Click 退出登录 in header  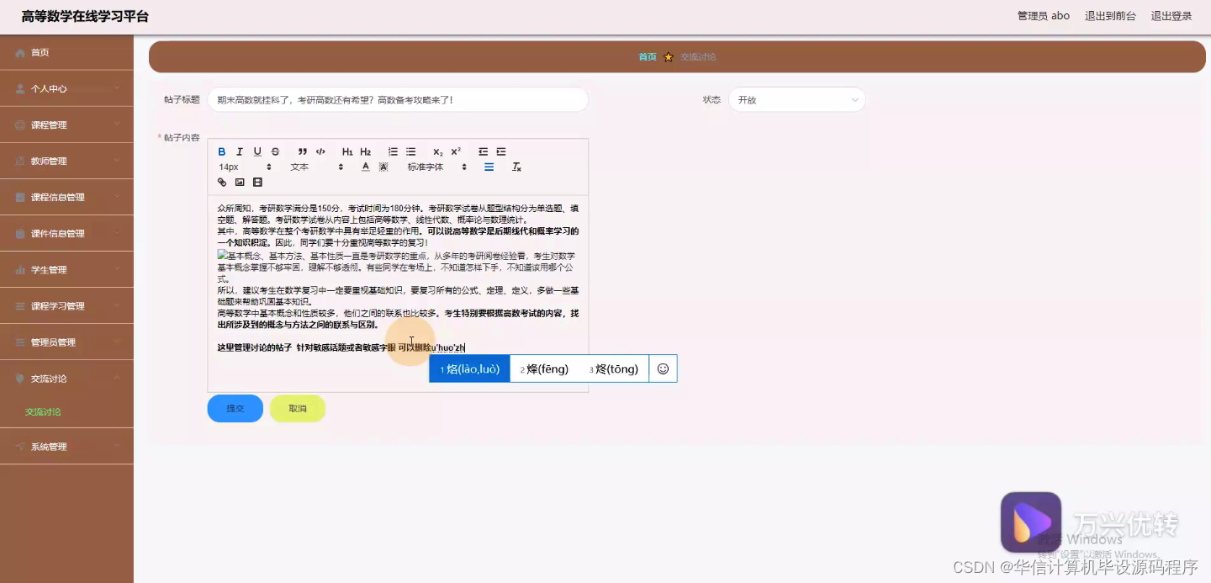(1171, 16)
